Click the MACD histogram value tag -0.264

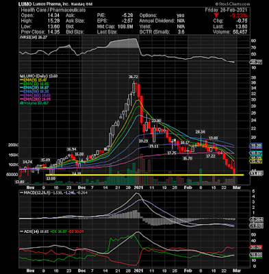tap(256, 220)
